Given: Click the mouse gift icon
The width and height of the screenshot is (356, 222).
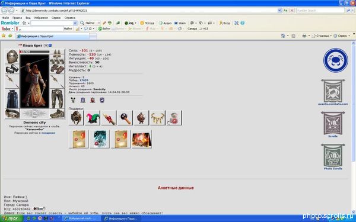Looking at the screenshot, I should tap(174, 118).
